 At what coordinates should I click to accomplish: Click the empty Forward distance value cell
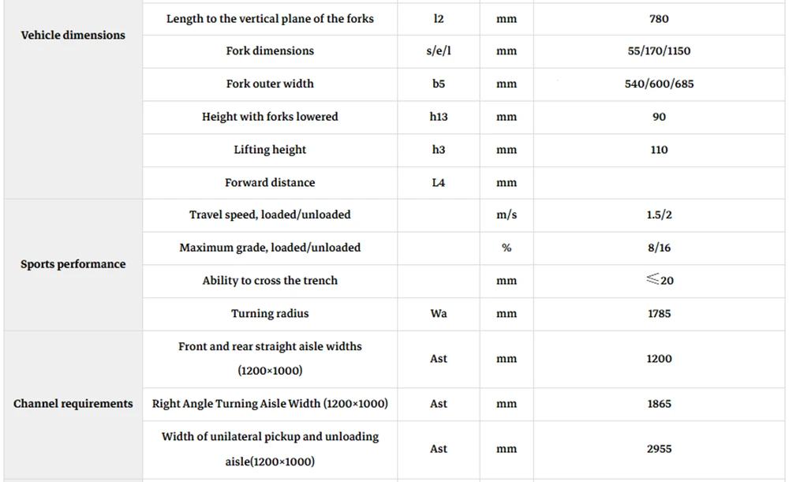tap(659, 183)
